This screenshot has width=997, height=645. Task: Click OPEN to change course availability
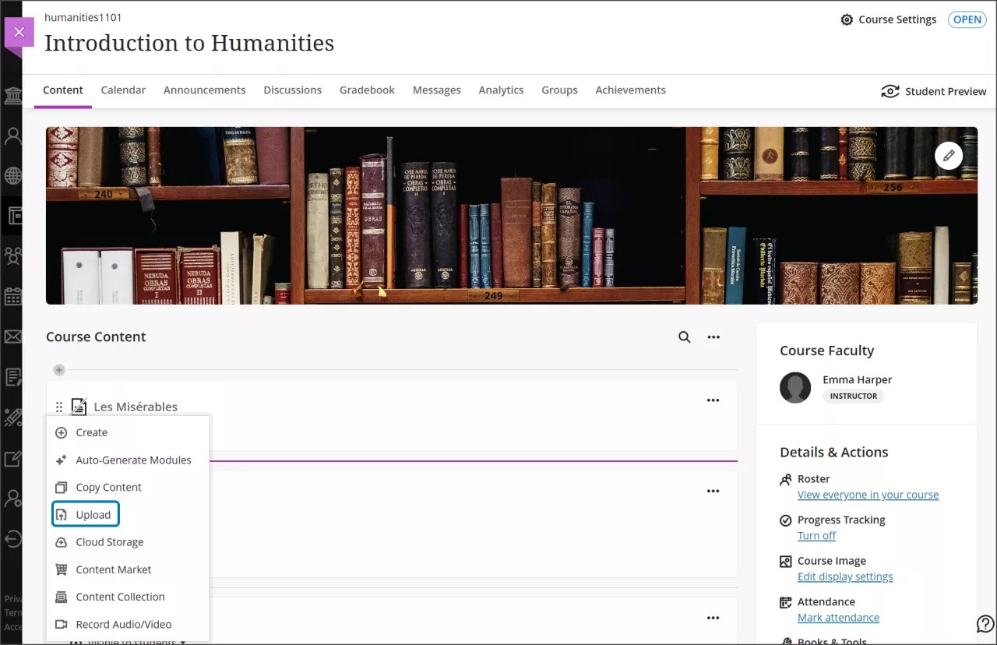[966, 19]
